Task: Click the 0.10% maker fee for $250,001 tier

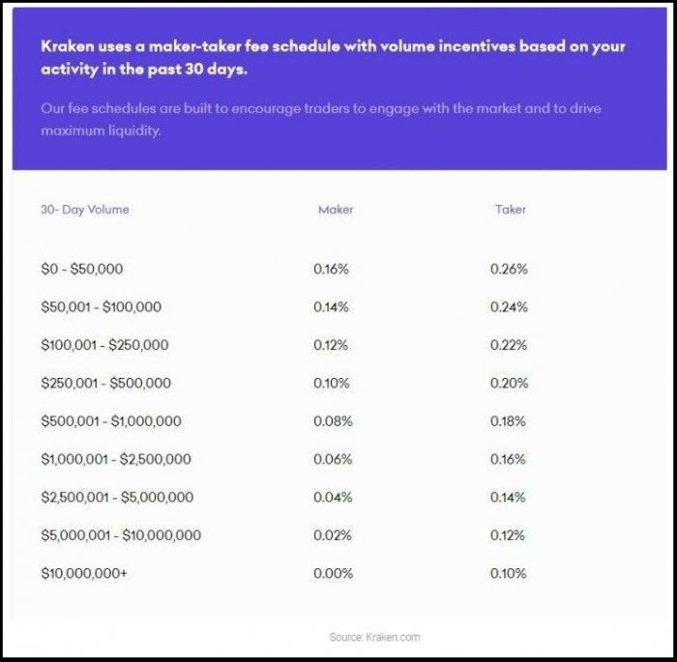Action: 331,383
